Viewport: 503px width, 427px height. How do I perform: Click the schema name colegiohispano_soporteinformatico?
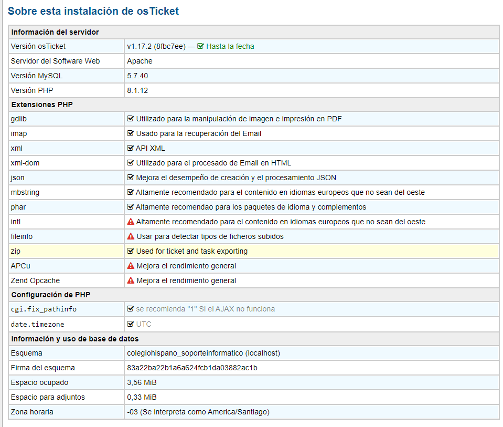pos(207,353)
